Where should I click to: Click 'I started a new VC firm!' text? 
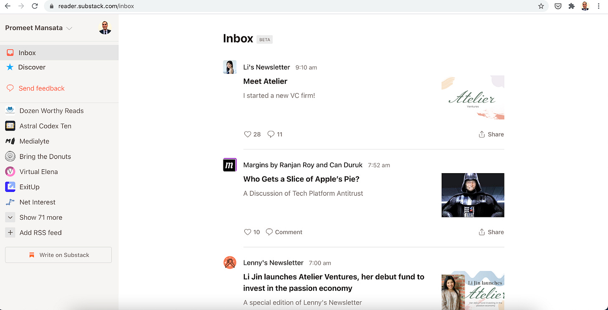279,96
